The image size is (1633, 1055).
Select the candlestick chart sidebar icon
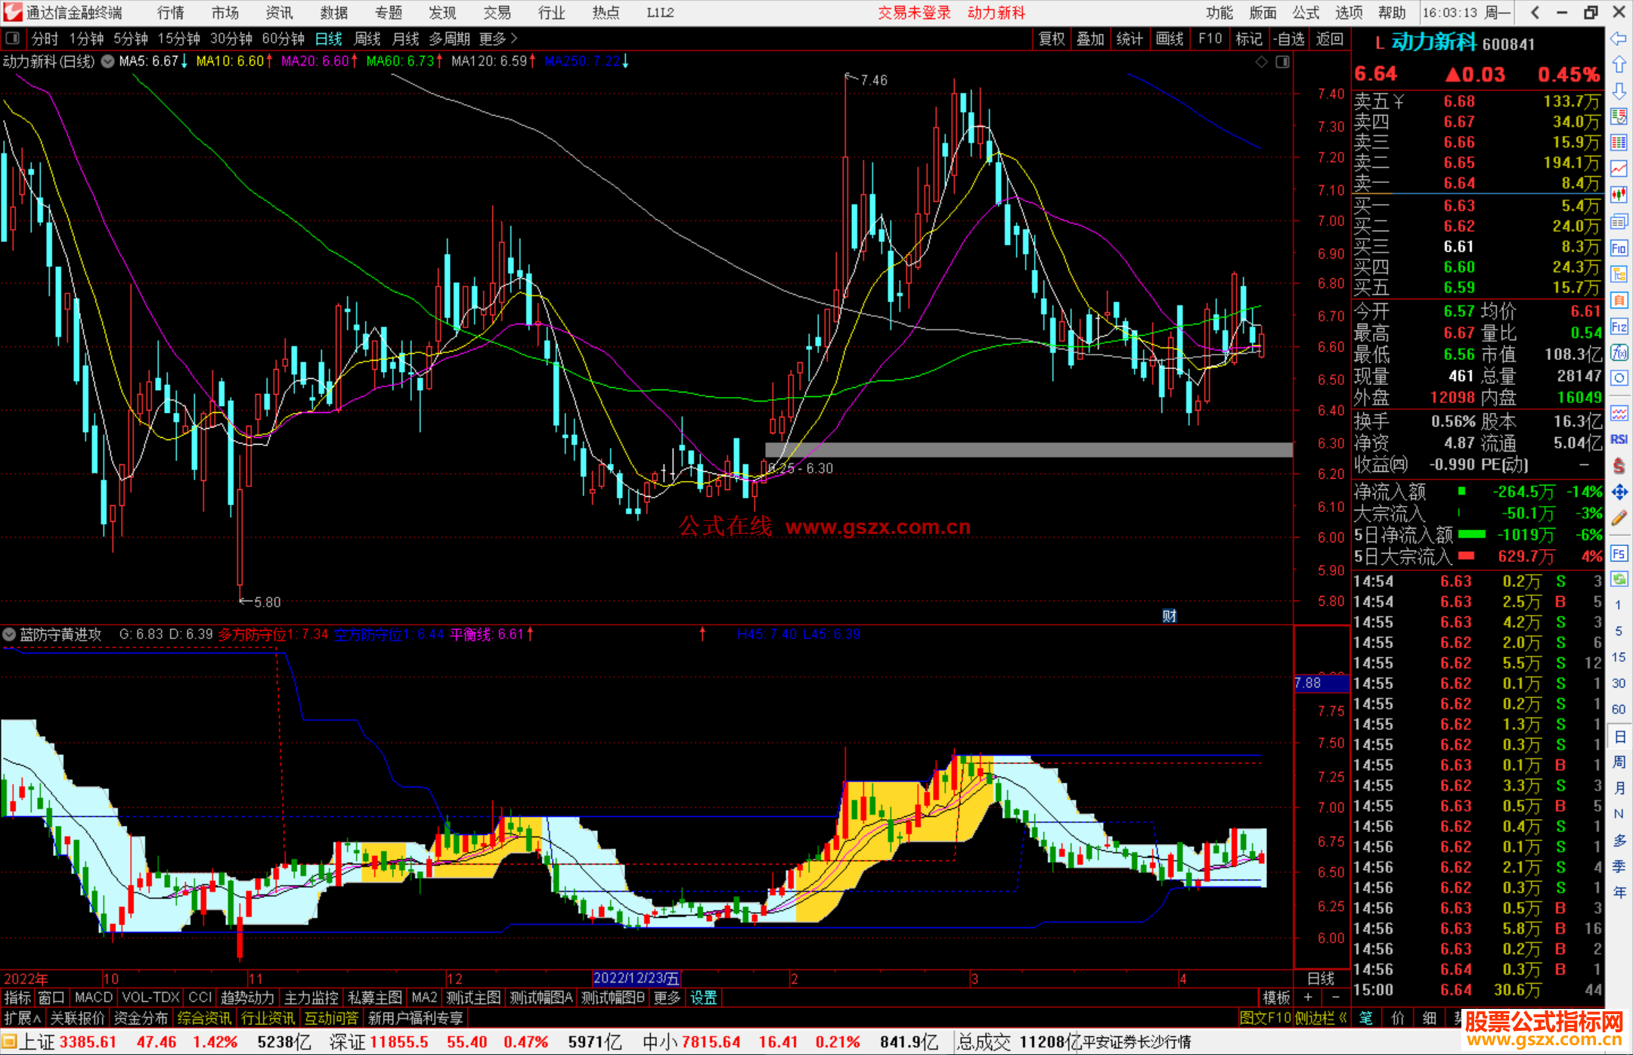point(1619,195)
